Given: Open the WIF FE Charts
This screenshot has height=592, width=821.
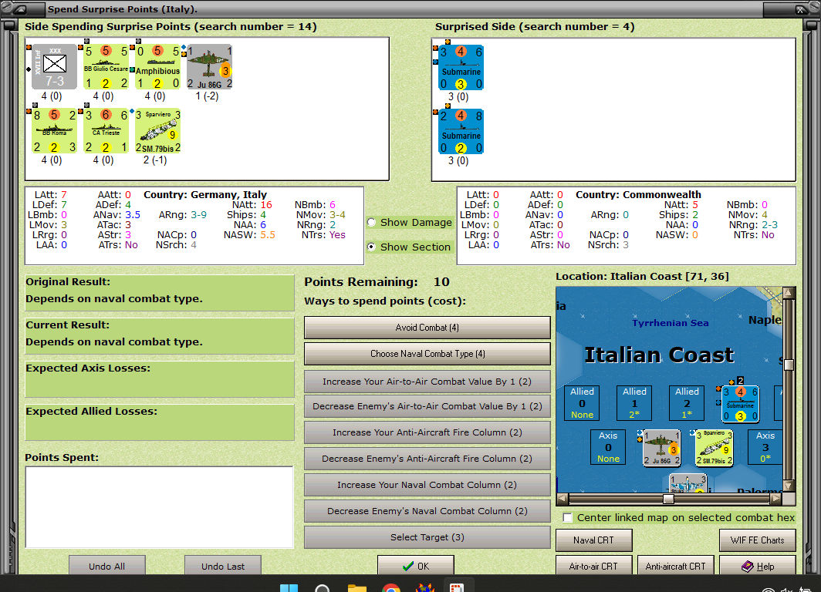Looking at the screenshot, I should (758, 540).
